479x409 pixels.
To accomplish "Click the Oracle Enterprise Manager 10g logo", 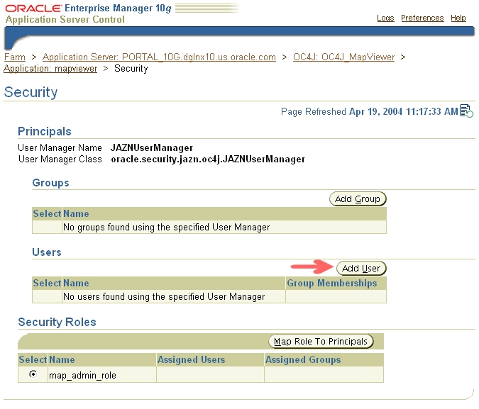I will 89,9.
